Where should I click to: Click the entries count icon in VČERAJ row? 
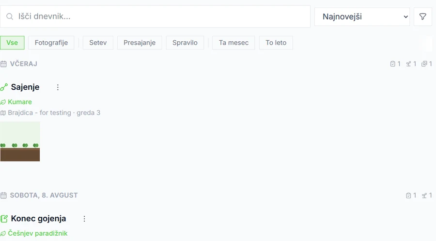[392, 64]
